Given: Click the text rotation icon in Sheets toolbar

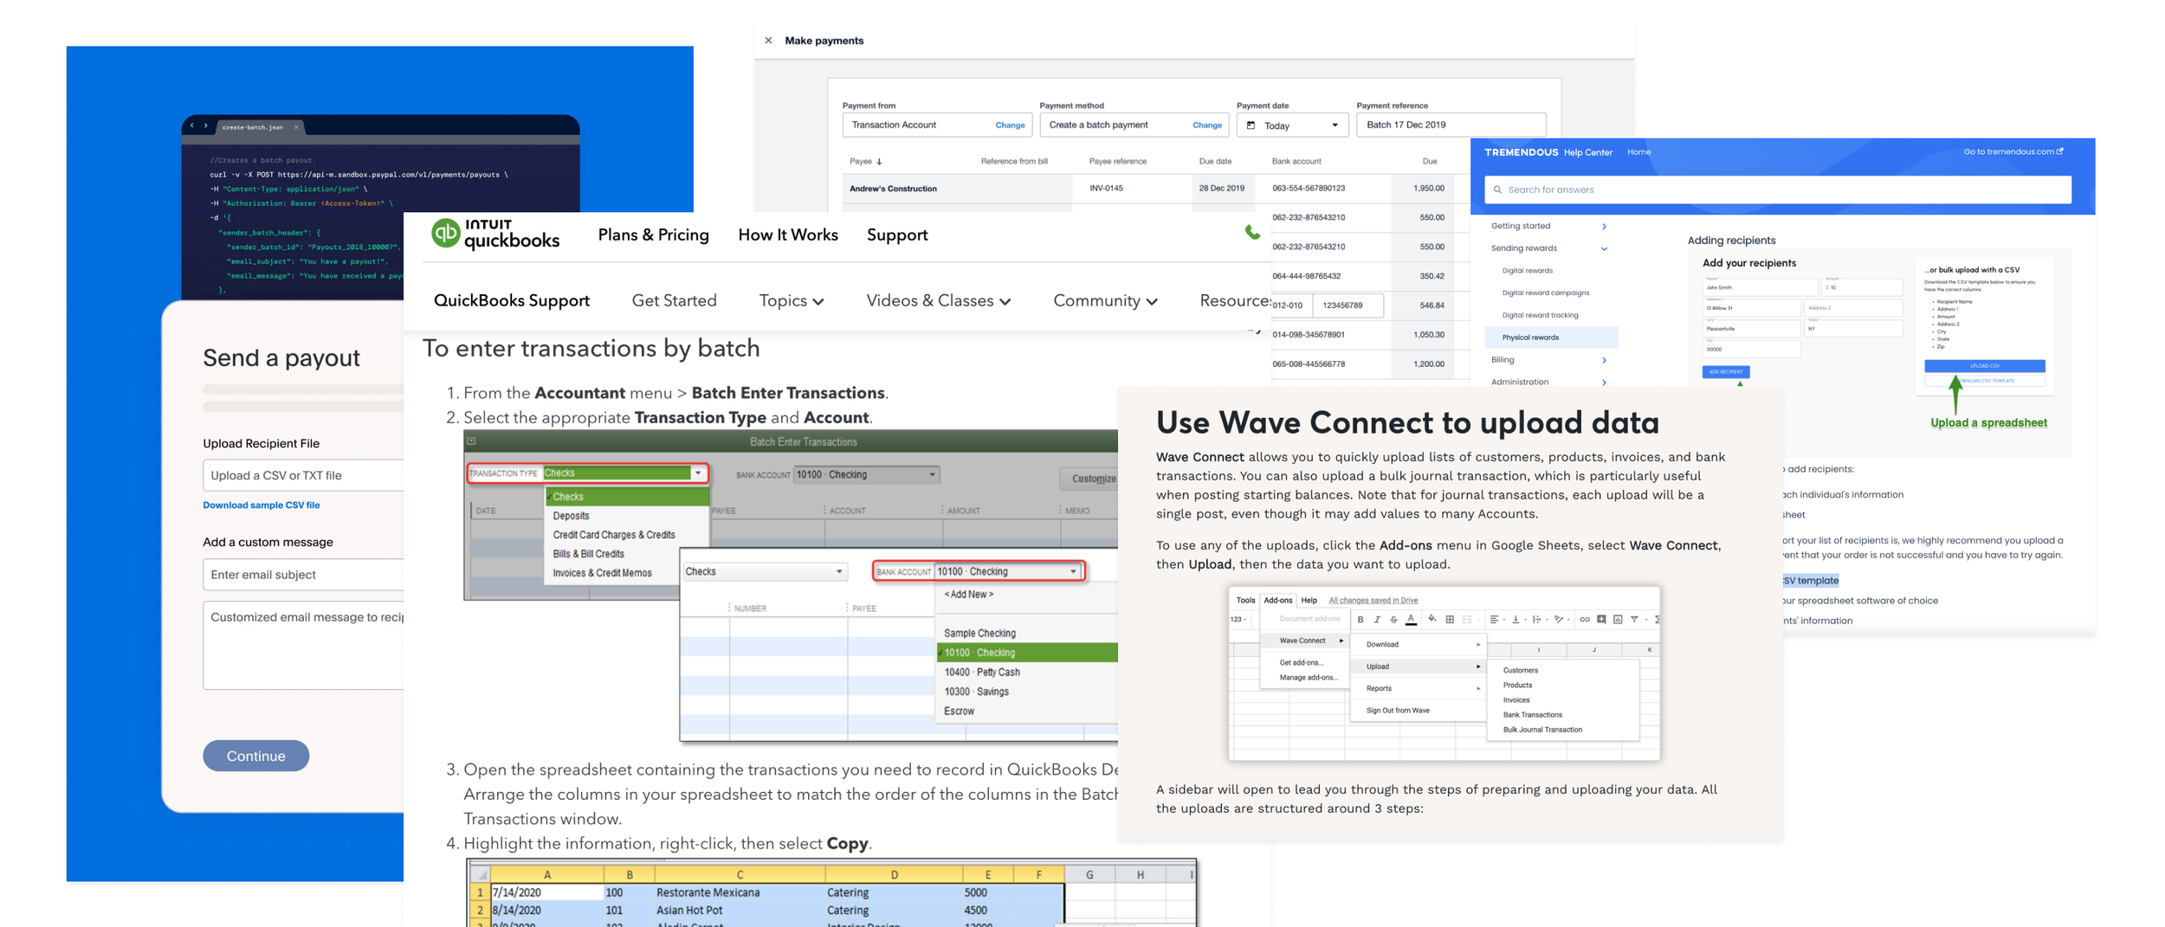Looking at the screenshot, I should (1558, 620).
